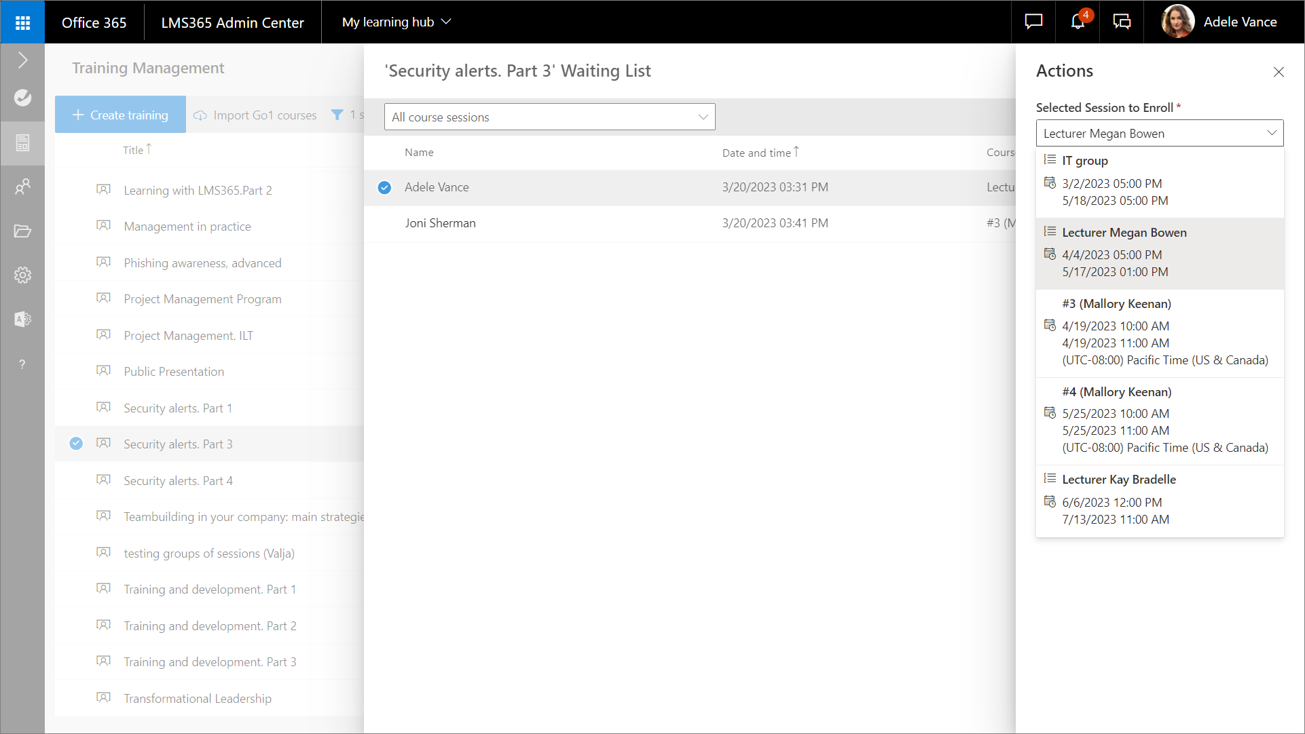Click the help question mark icon
The width and height of the screenshot is (1305, 734).
(22, 364)
